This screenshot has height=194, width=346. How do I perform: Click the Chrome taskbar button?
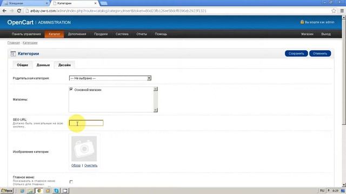click(39, 191)
